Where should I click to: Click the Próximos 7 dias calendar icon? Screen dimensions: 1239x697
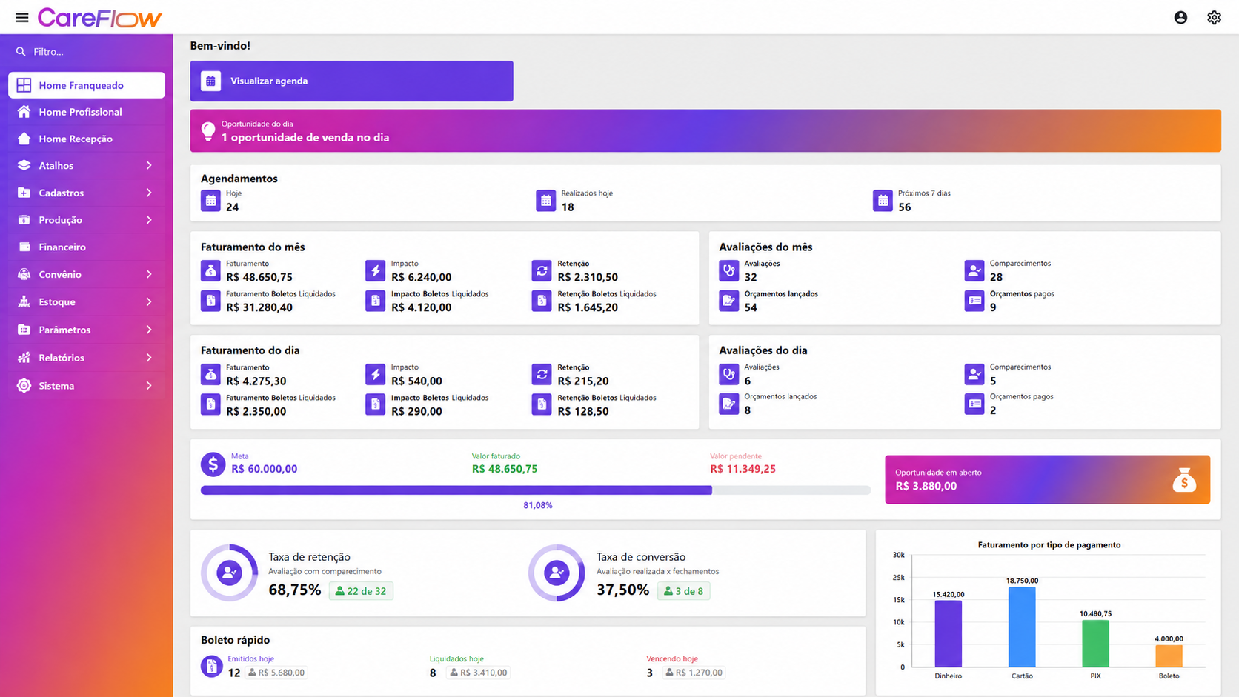[883, 201]
